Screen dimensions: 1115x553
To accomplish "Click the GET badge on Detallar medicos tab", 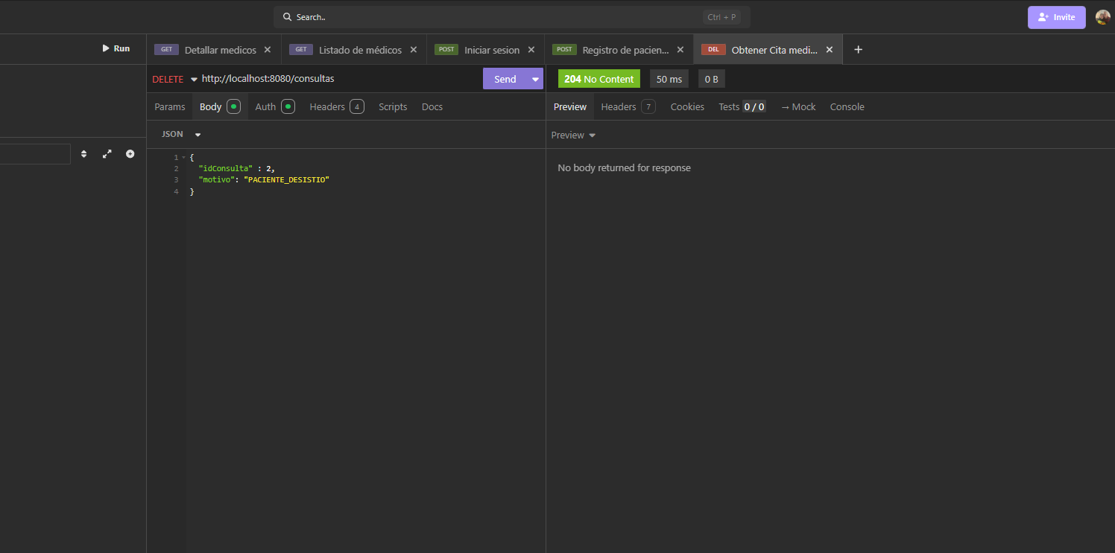I will click(166, 50).
